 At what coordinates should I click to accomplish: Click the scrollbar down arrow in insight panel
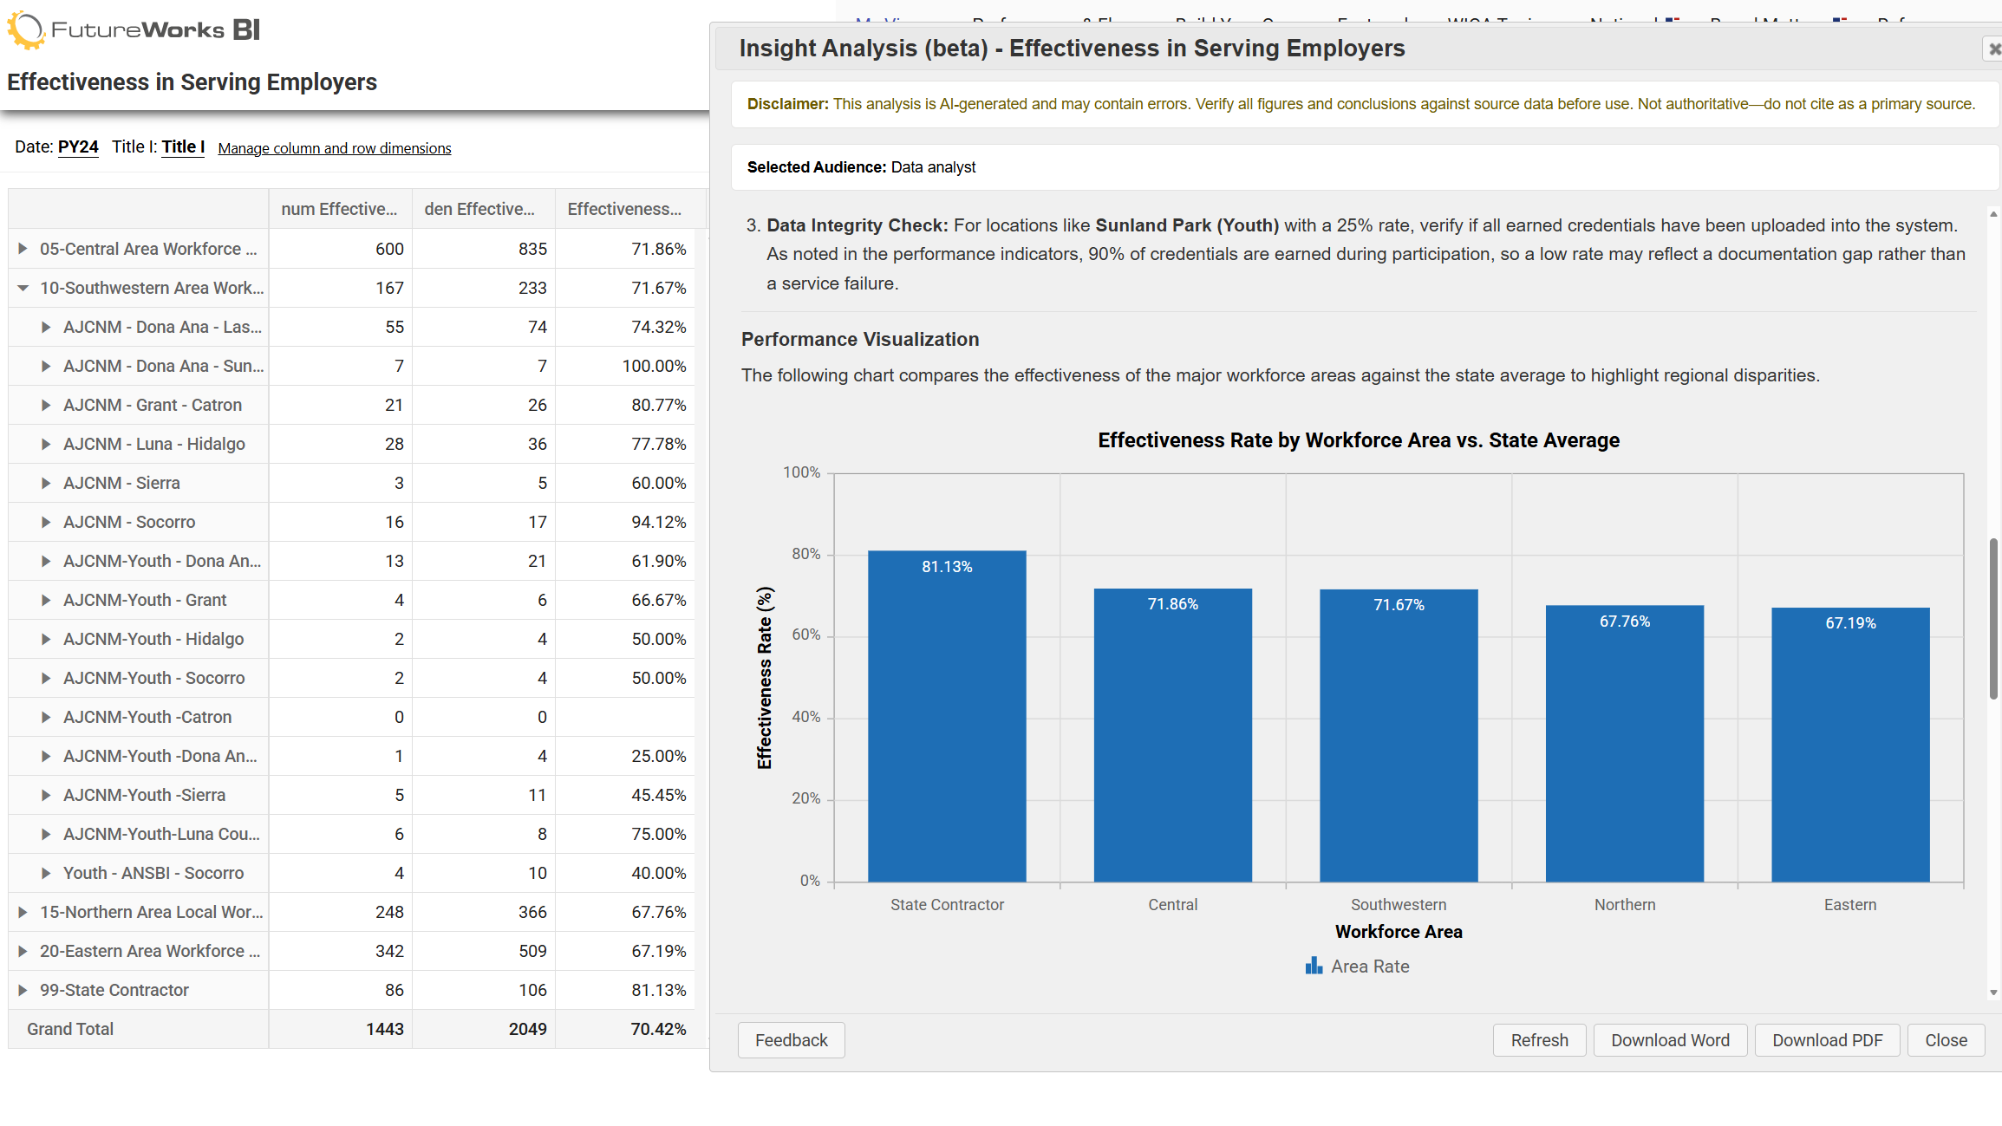(1993, 993)
